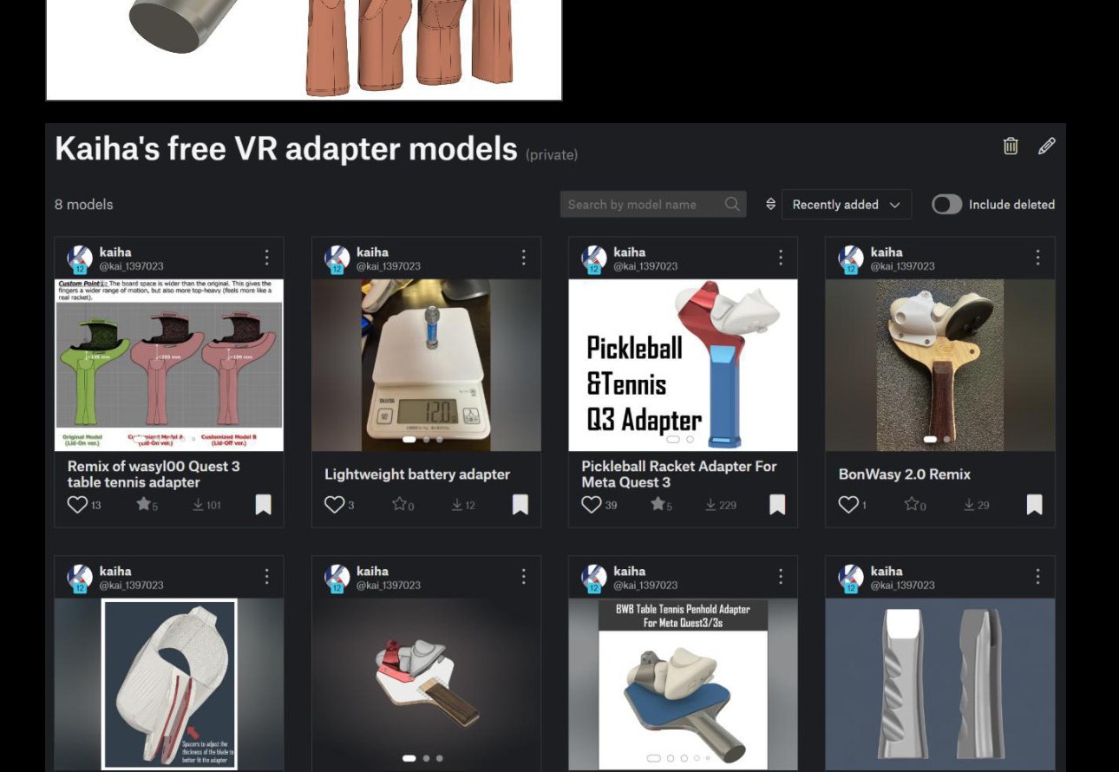The width and height of the screenshot is (1119, 772).
Task: Like the Pickleball Racket Adapter model
Action: [x=592, y=505]
